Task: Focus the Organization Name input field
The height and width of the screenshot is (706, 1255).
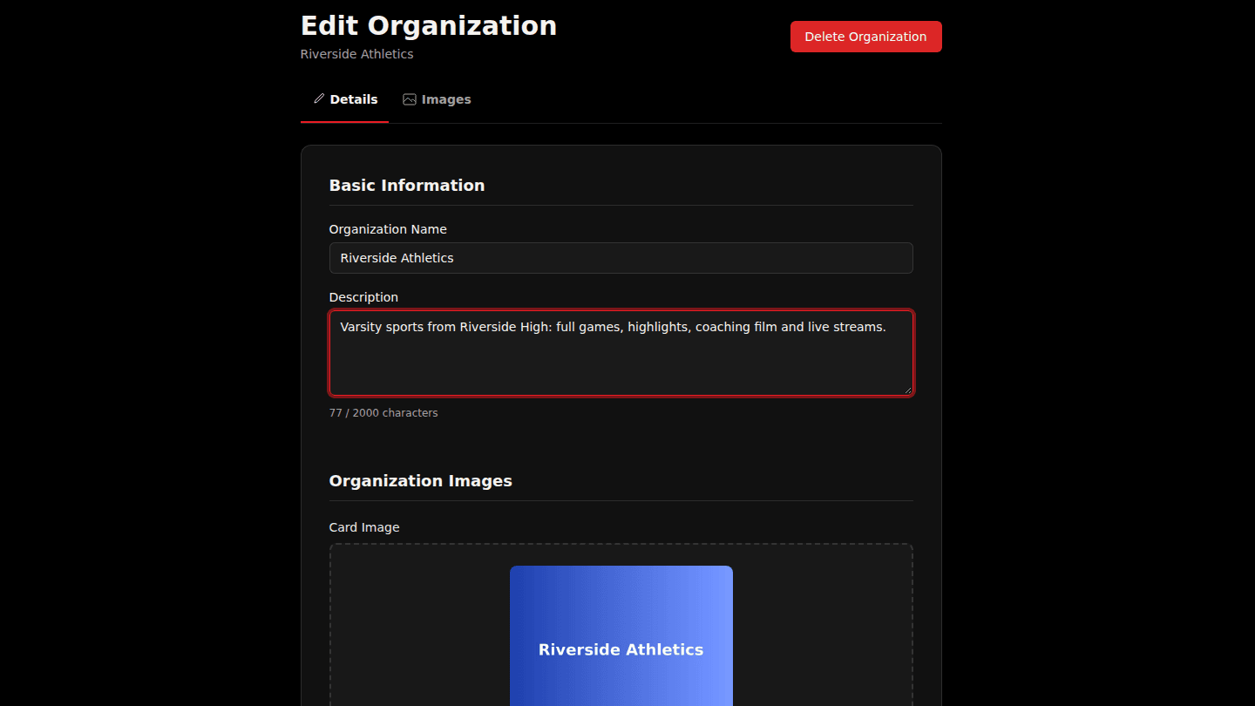Action: pos(621,258)
